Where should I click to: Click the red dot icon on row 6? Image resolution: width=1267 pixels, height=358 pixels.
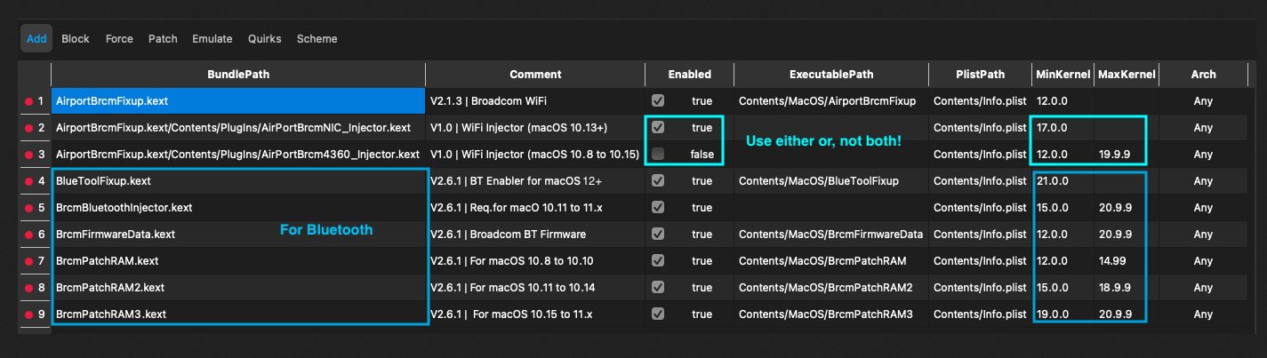(28, 235)
